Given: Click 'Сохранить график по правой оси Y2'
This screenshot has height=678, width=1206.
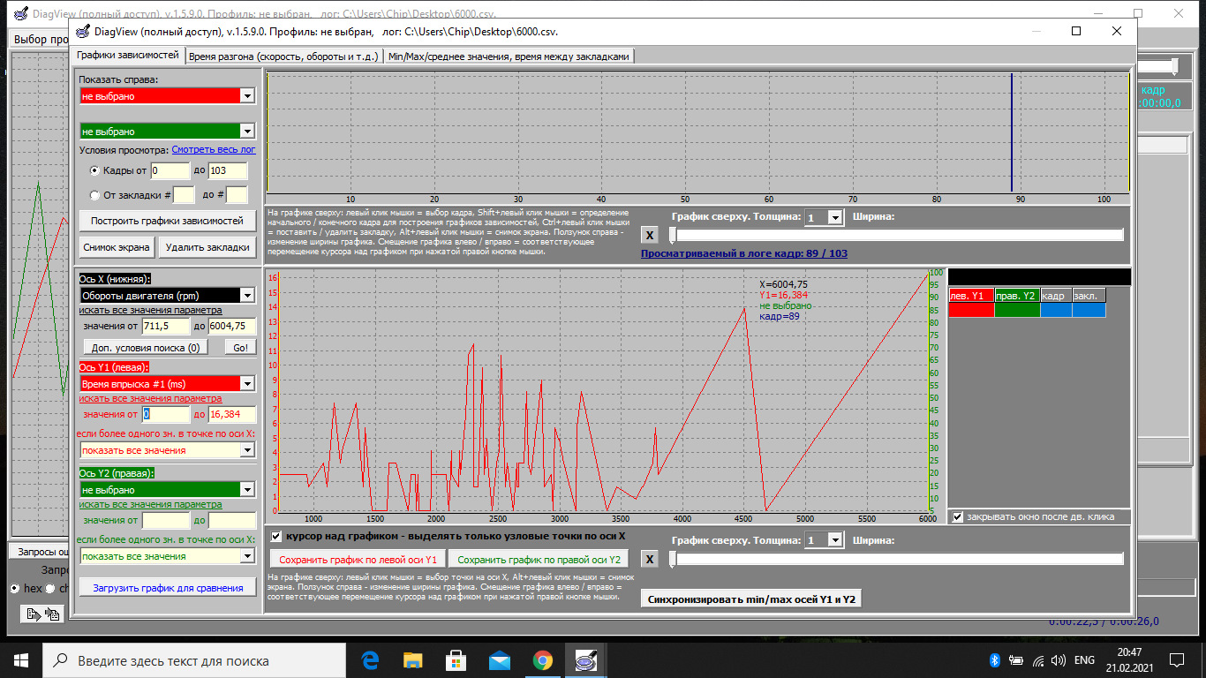Looking at the screenshot, I should 539,559.
